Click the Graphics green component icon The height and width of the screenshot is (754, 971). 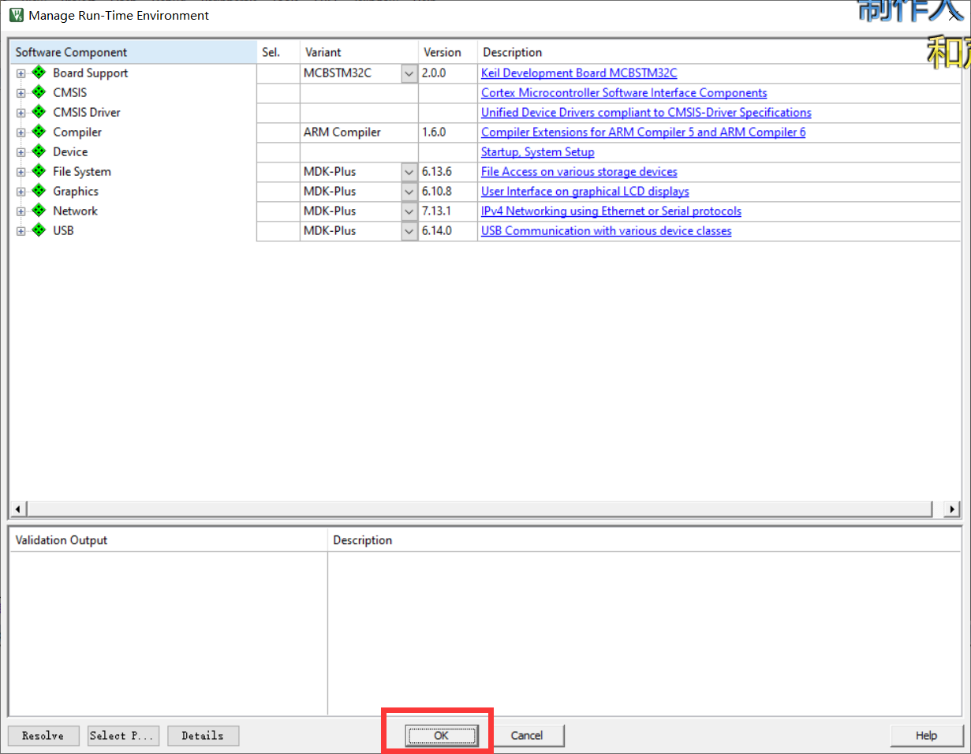tap(39, 191)
